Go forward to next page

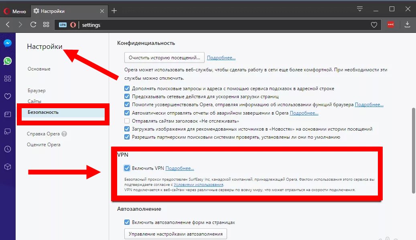pyautogui.click(x=20, y=24)
